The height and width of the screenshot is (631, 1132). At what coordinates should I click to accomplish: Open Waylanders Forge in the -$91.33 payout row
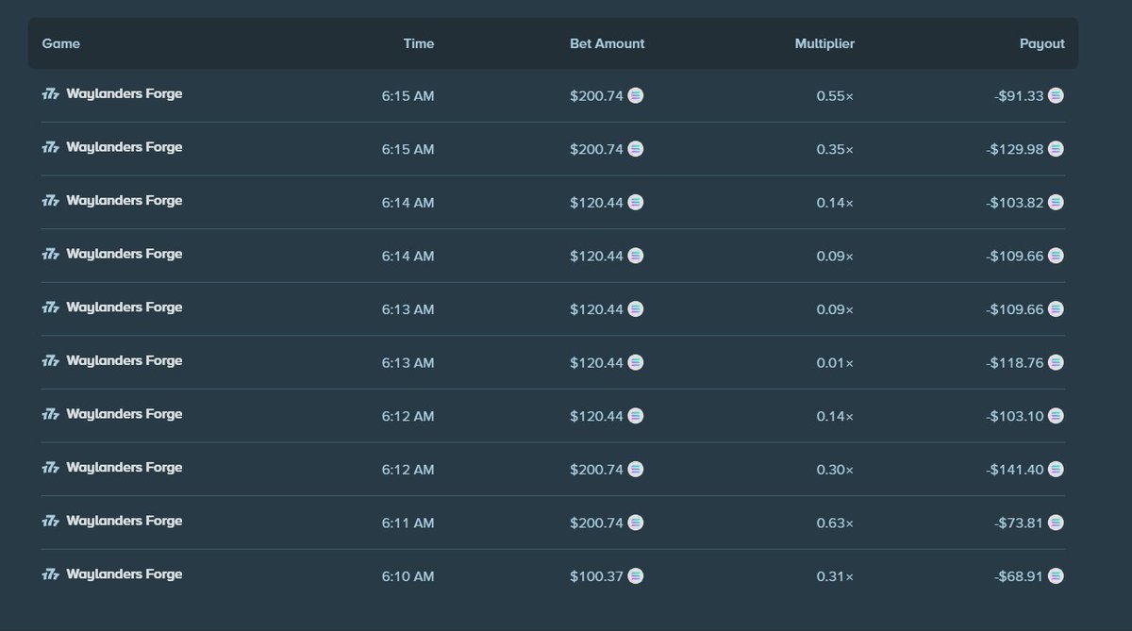(125, 94)
